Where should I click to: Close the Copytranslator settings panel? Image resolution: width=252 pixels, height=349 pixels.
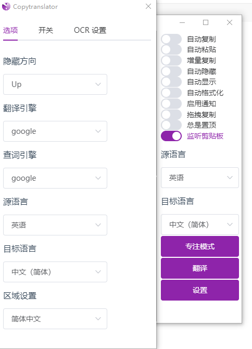pyautogui.click(x=148, y=6)
